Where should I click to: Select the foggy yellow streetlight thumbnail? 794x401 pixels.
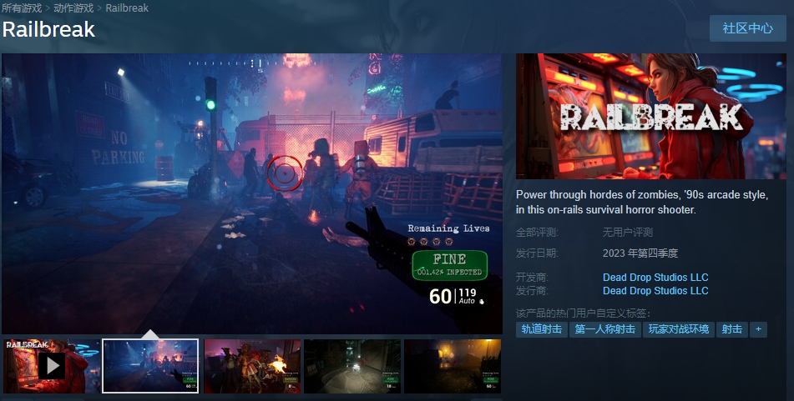coord(453,366)
